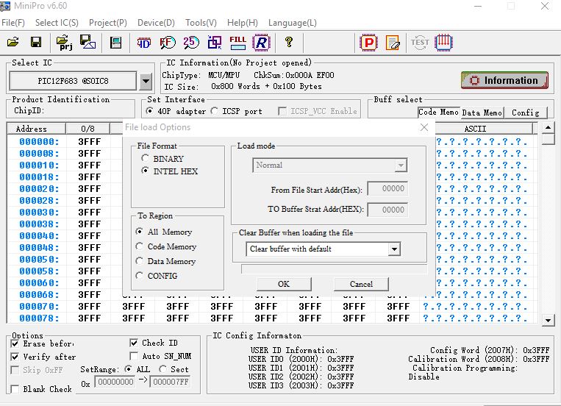
Task: Switch to Config buffer tab
Action: coord(525,113)
